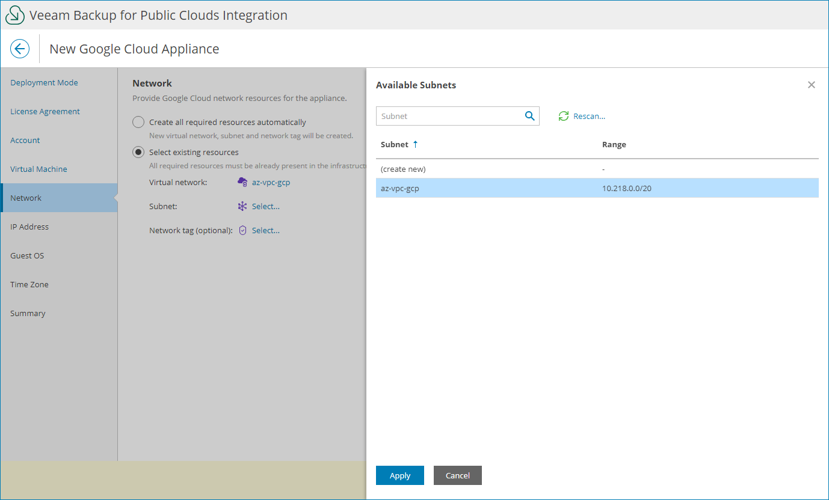Click the search magnifier in the Subnet field
The image size is (829, 500).
pos(529,115)
